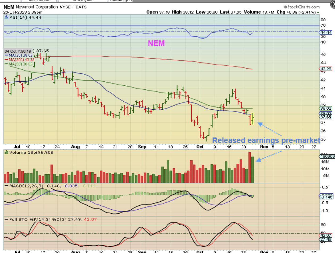Click the green bar-chart icon beside Volume 18,696,908
This screenshot has height=253, width=335.
pyautogui.click(x=6, y=152)
